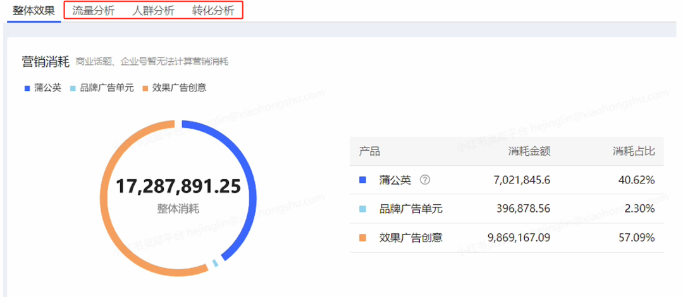
Task: Sort by the 消耗金额 column header
Action: coord(529,151)
